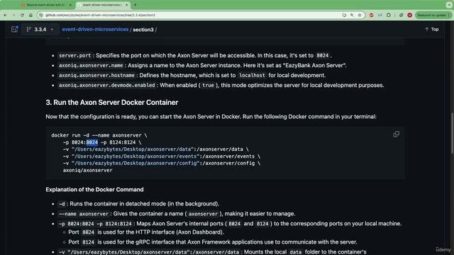This screenshot has width=454, height=255.
Task: Open the Extensions puzzle menu
Action: 389,15
